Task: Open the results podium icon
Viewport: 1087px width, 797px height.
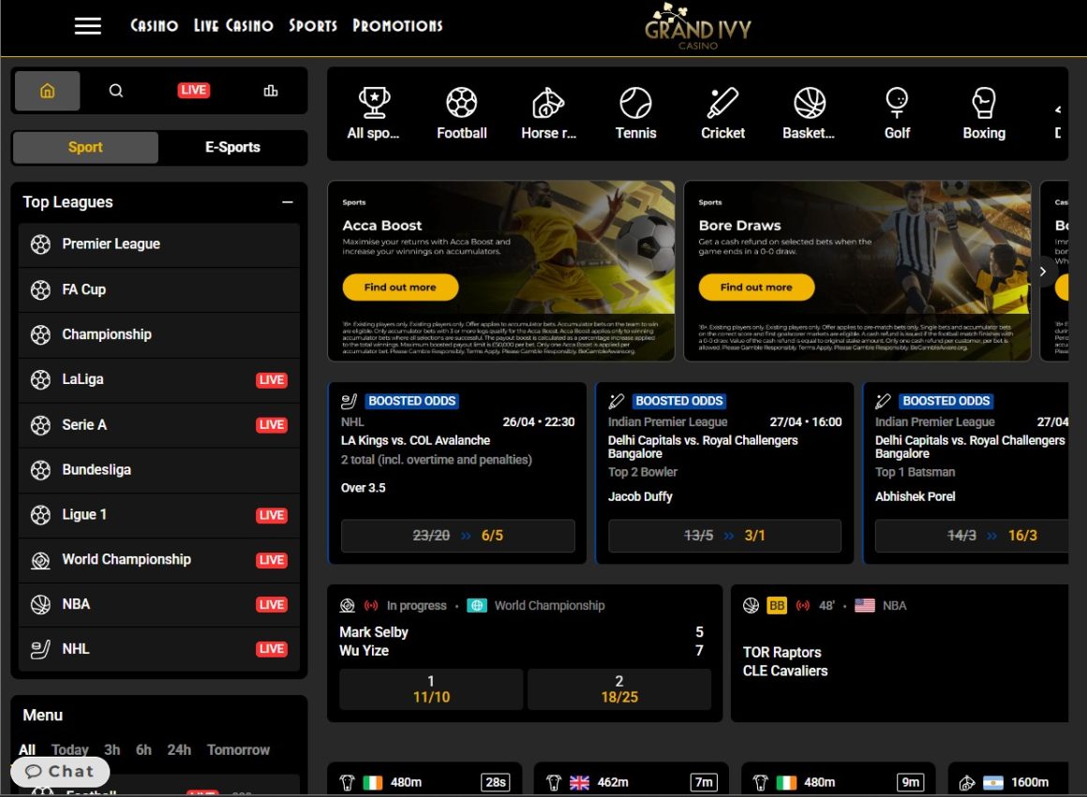Action: click(x=271, y=91)
